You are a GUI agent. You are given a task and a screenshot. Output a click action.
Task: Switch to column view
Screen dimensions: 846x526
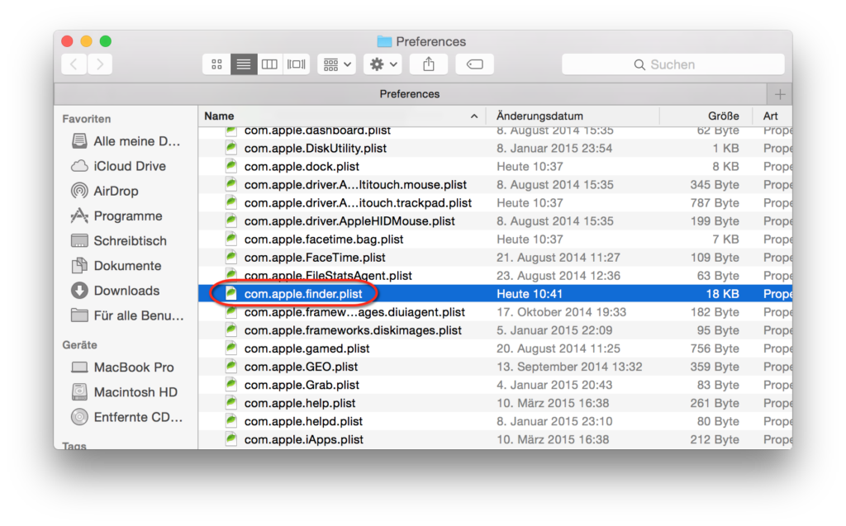click(x=270, y=64)
